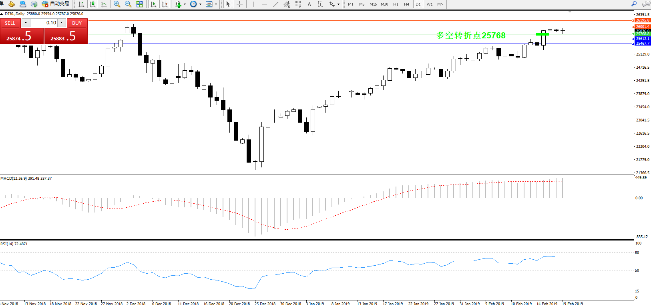The image size is (651, 308).
Task: Switch chart to bar chart mode
Action: click(81, 4)
